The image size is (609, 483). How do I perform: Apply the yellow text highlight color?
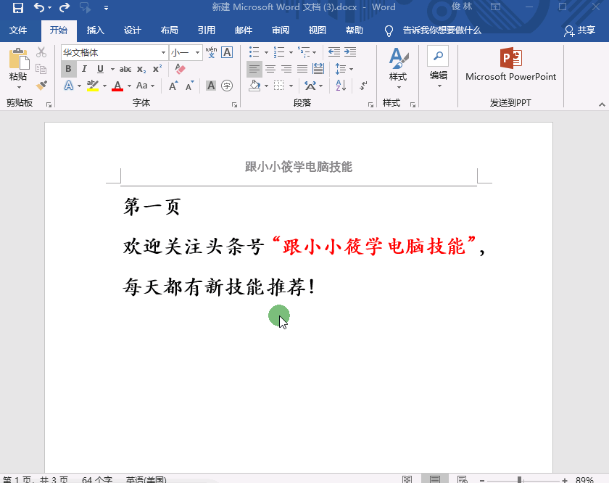pos(93,86)
